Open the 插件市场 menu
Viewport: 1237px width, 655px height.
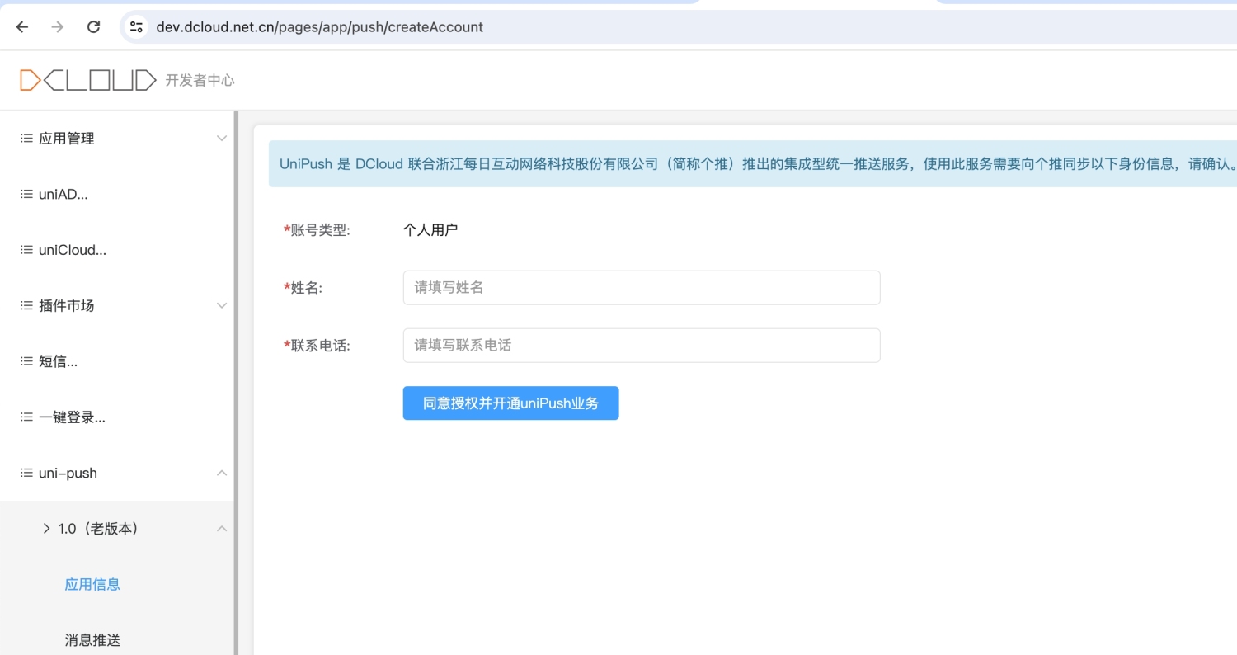point(67,305)
